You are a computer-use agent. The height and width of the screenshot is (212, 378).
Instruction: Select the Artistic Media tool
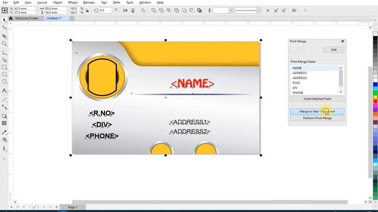(x=4, y=60)
